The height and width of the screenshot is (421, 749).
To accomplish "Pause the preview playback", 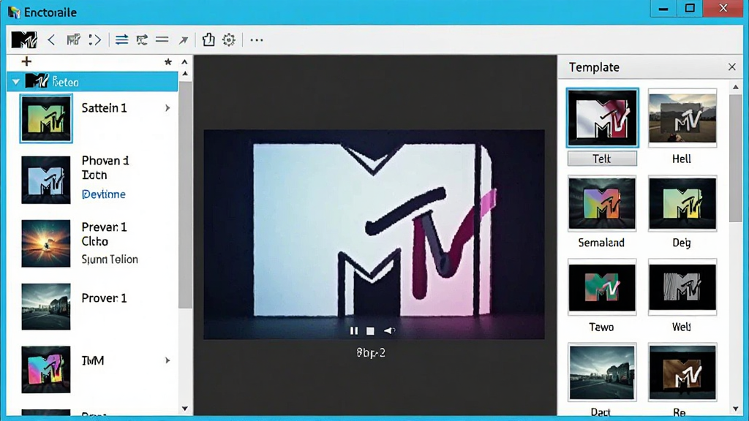I will point(354,331).
